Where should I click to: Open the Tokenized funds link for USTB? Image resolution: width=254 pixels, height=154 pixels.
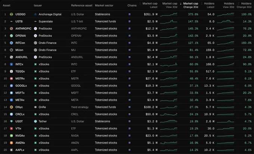pyautogui.click(x=105, y=21)
